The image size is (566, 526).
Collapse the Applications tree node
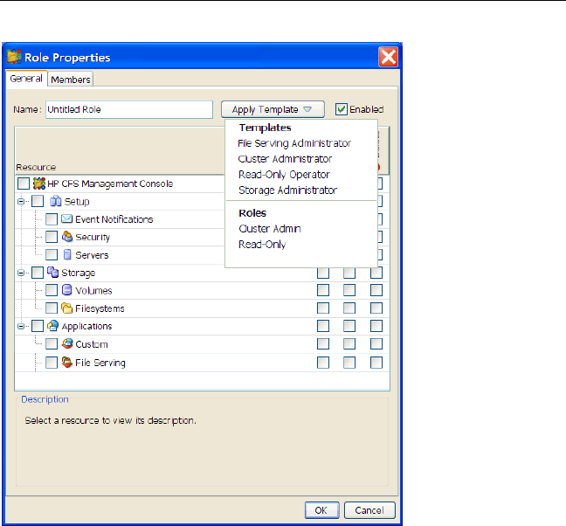point(21,327)
